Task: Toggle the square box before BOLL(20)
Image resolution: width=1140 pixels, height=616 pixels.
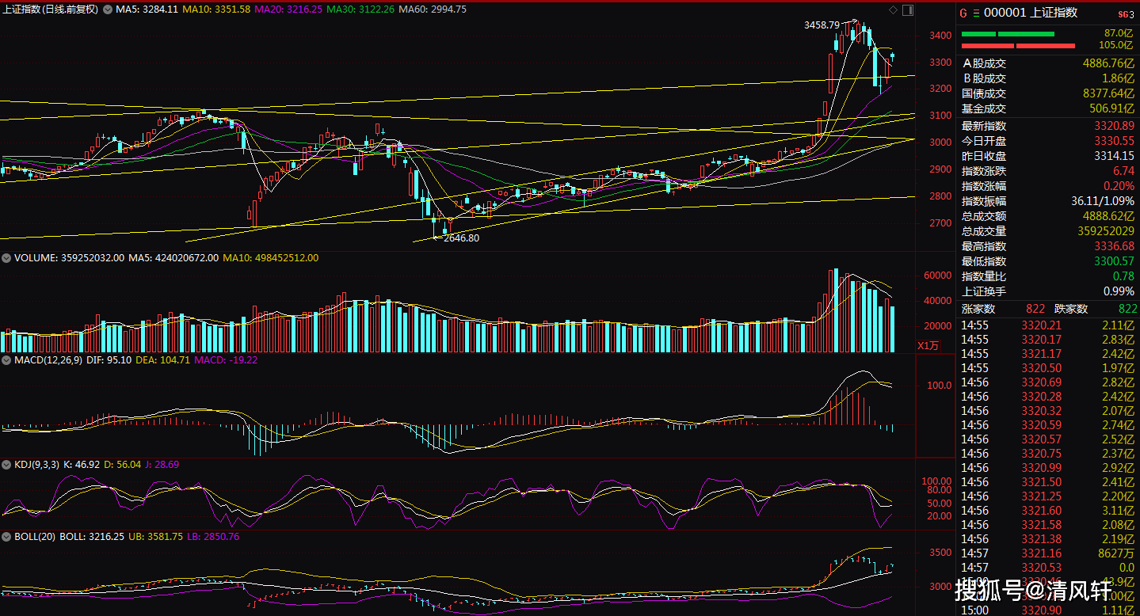Action: coord(6,536)
